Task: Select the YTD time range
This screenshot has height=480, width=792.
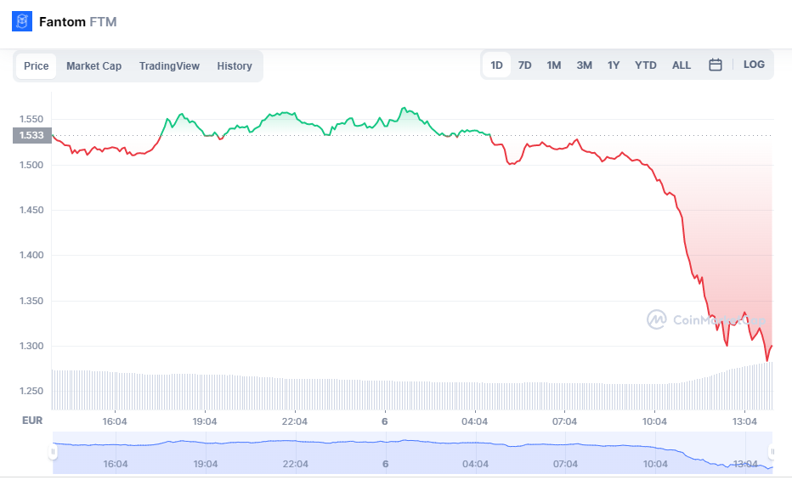Action: 646,65
